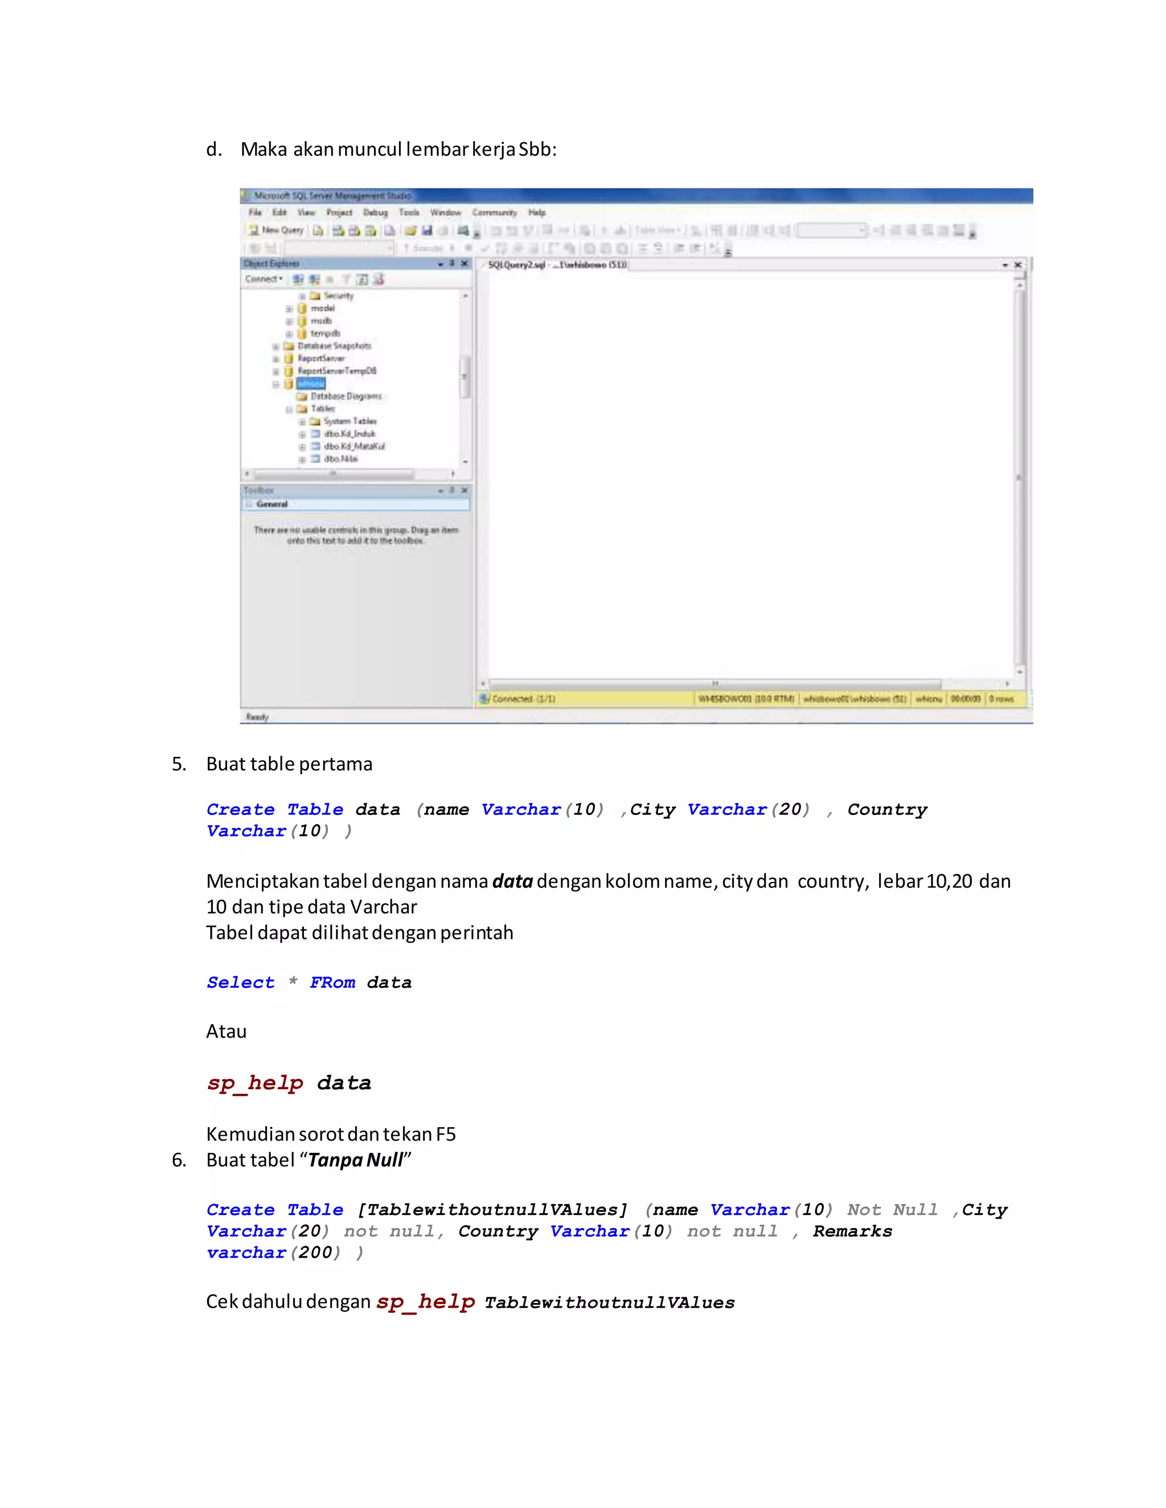Open the Tools menu
The width and height of the screenshot is (1166, 1508).
point(409,213)
